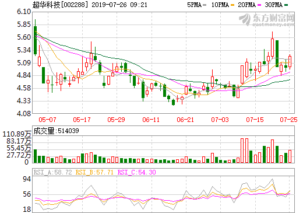Select the 07-25 date label
This screenshot has width=303, height=213.
coord(288,120)
